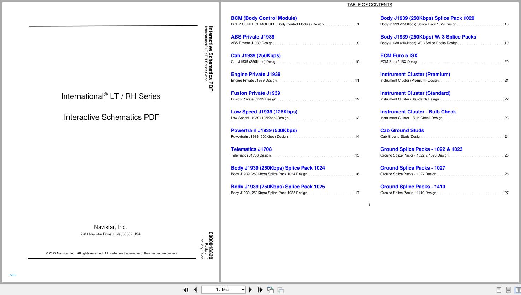Open Cab Ground Studs heading link
Screen dimensions: 521x295
tap(402, 130)
